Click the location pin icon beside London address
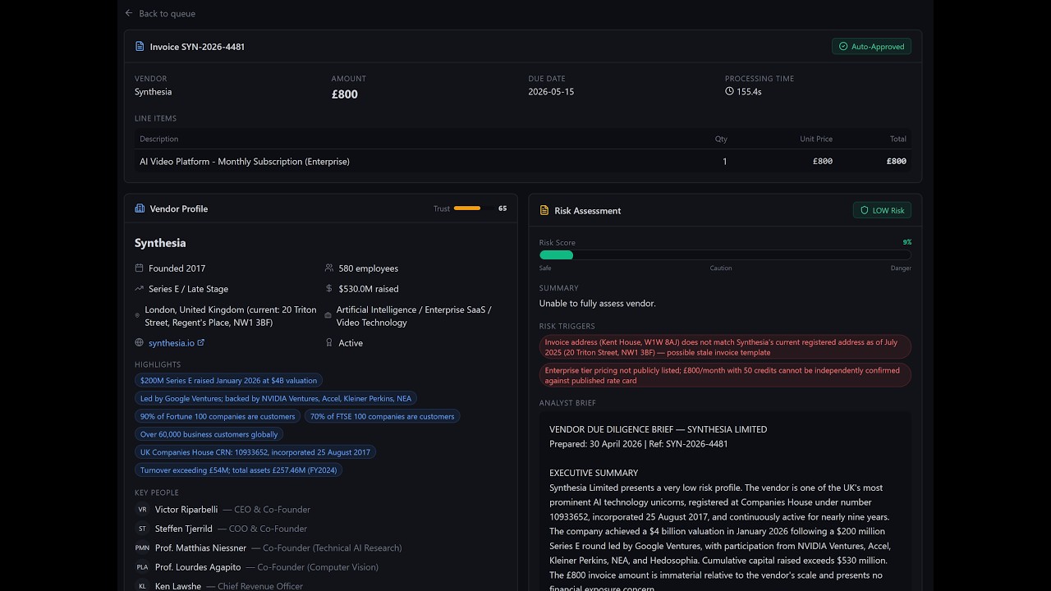The image size is (1051, 591). click(x=137, y=316)
